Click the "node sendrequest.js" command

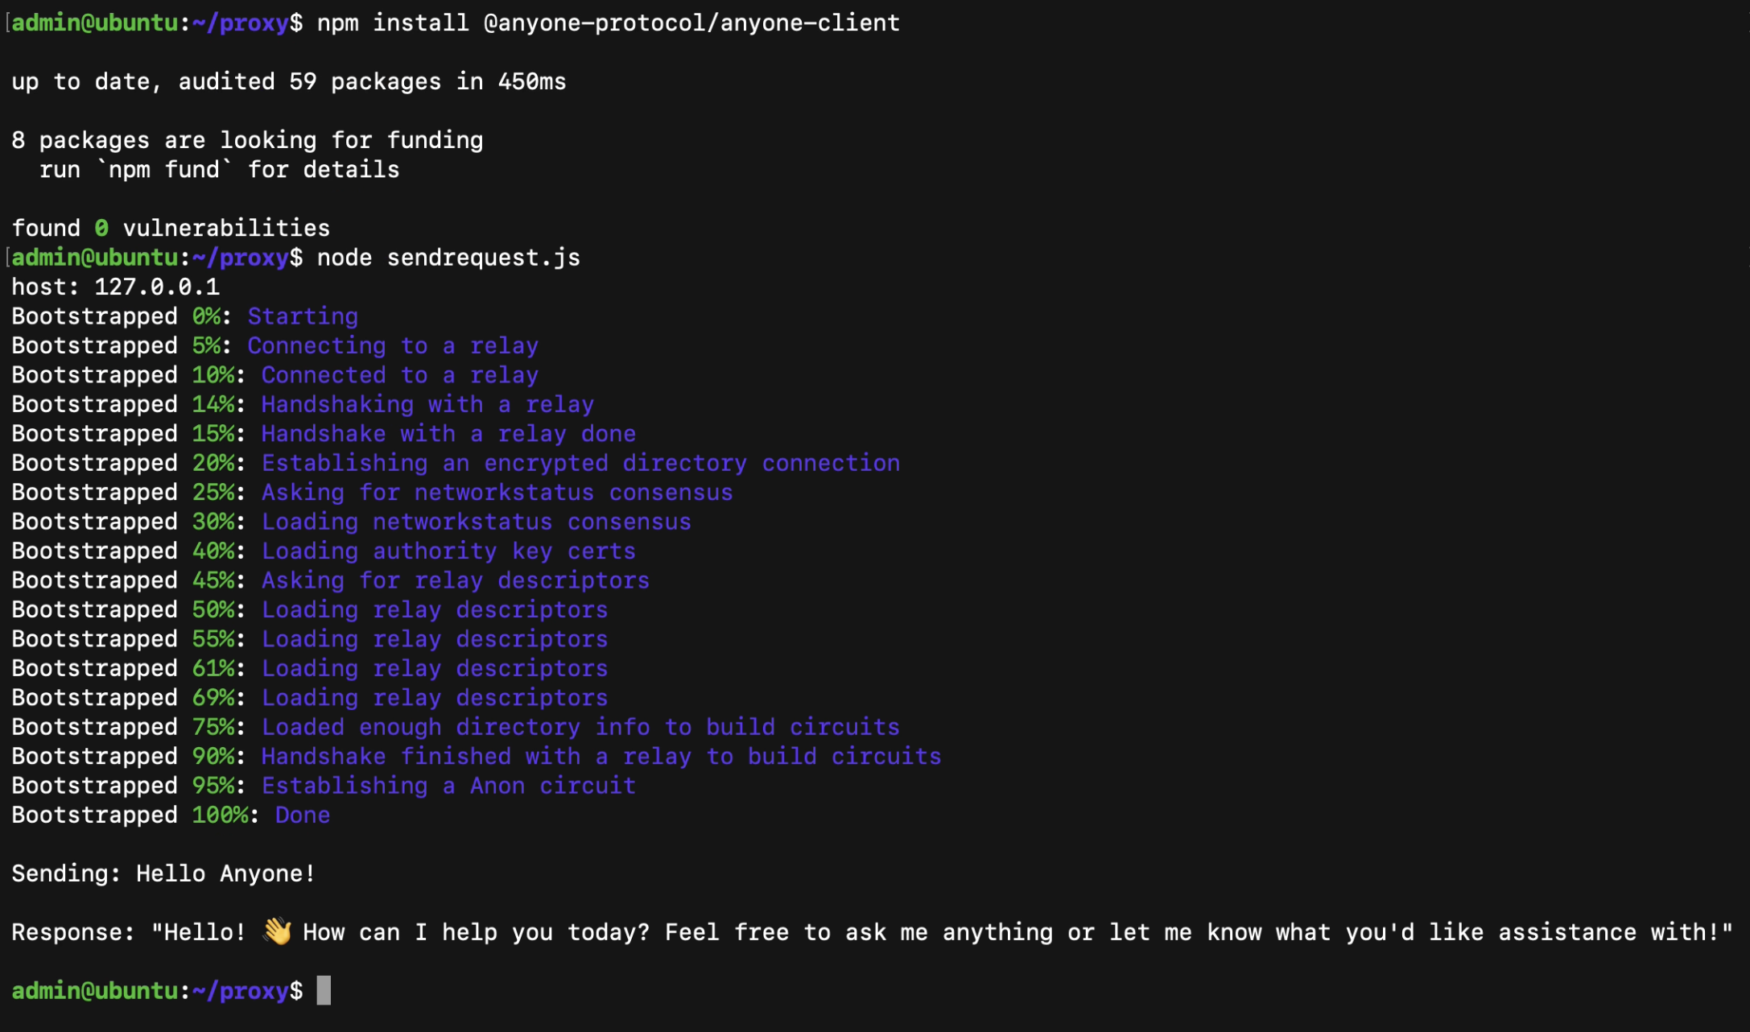coord(448,258)
